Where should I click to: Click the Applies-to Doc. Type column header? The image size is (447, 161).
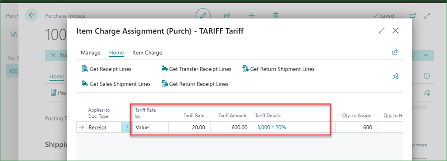coord(99,113)
